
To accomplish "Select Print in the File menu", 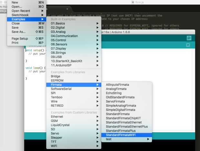I will pos(26,43).
